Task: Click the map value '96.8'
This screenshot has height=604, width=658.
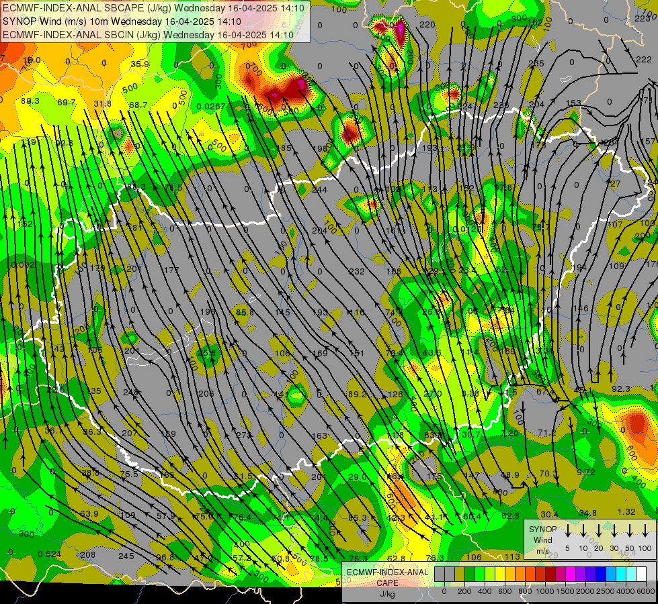Action: tap(165, 557)
